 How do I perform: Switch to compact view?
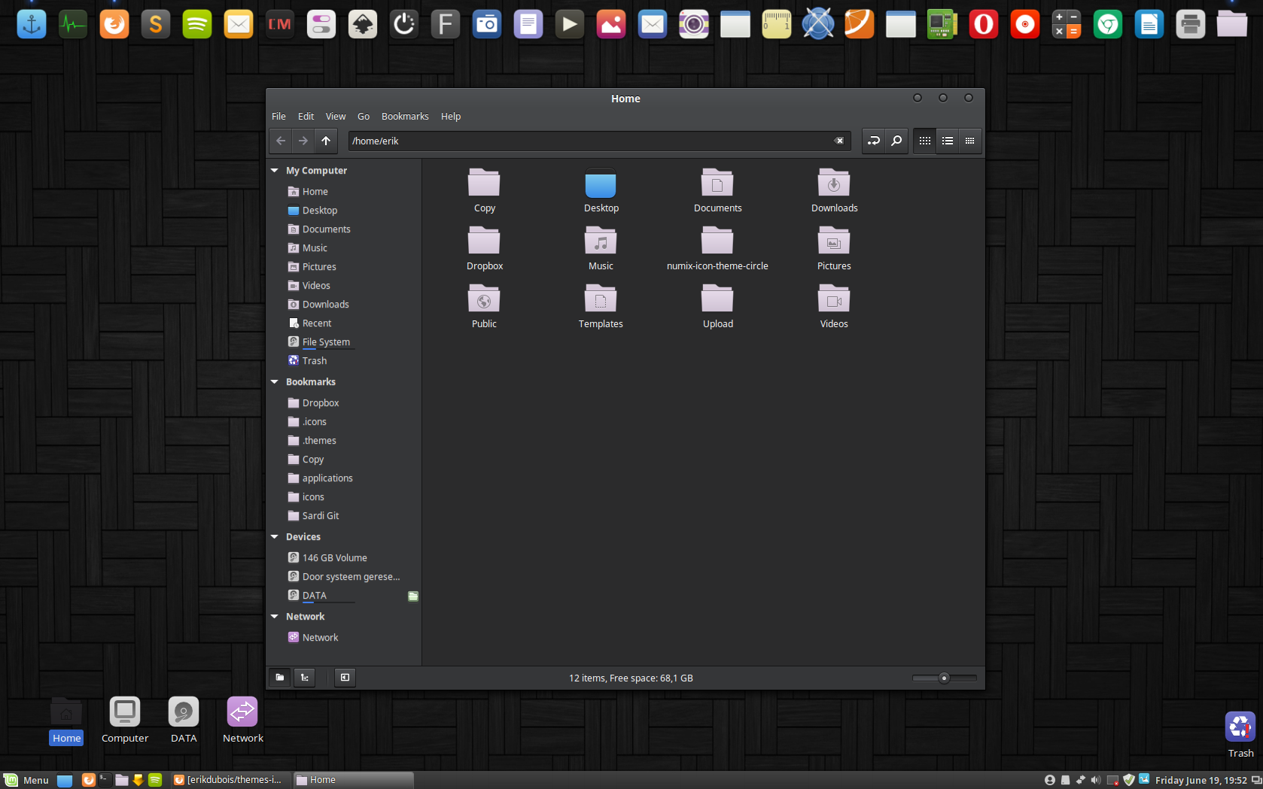pyautogui.click(x=970, y=141)
